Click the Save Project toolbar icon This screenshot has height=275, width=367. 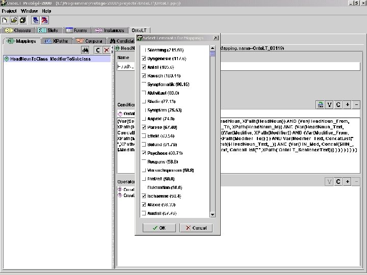pyautogui.click(x=23, y=20)
